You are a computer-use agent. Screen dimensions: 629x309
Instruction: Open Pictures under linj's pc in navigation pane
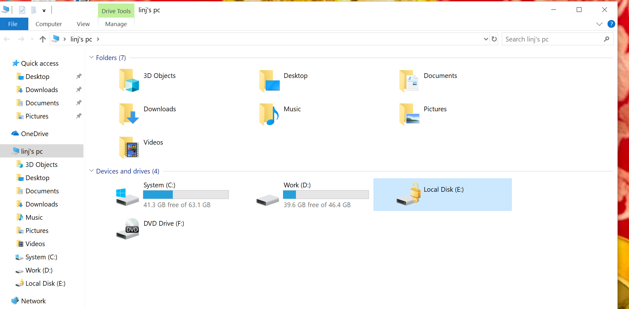37,231
